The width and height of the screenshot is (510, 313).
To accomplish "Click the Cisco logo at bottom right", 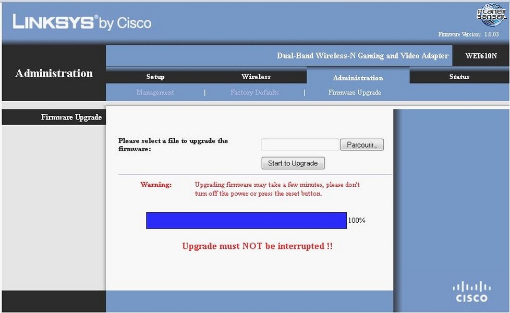I will tap(471, 292).
